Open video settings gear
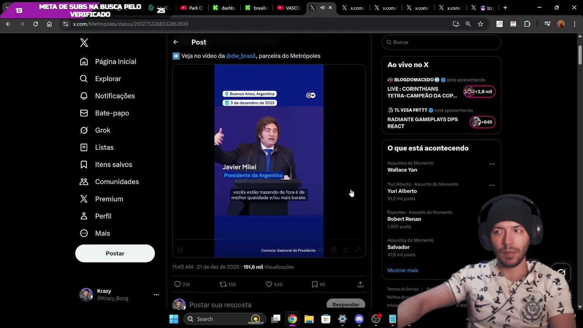This screenshot has width=583, height=328. click(x=333, y=250)
